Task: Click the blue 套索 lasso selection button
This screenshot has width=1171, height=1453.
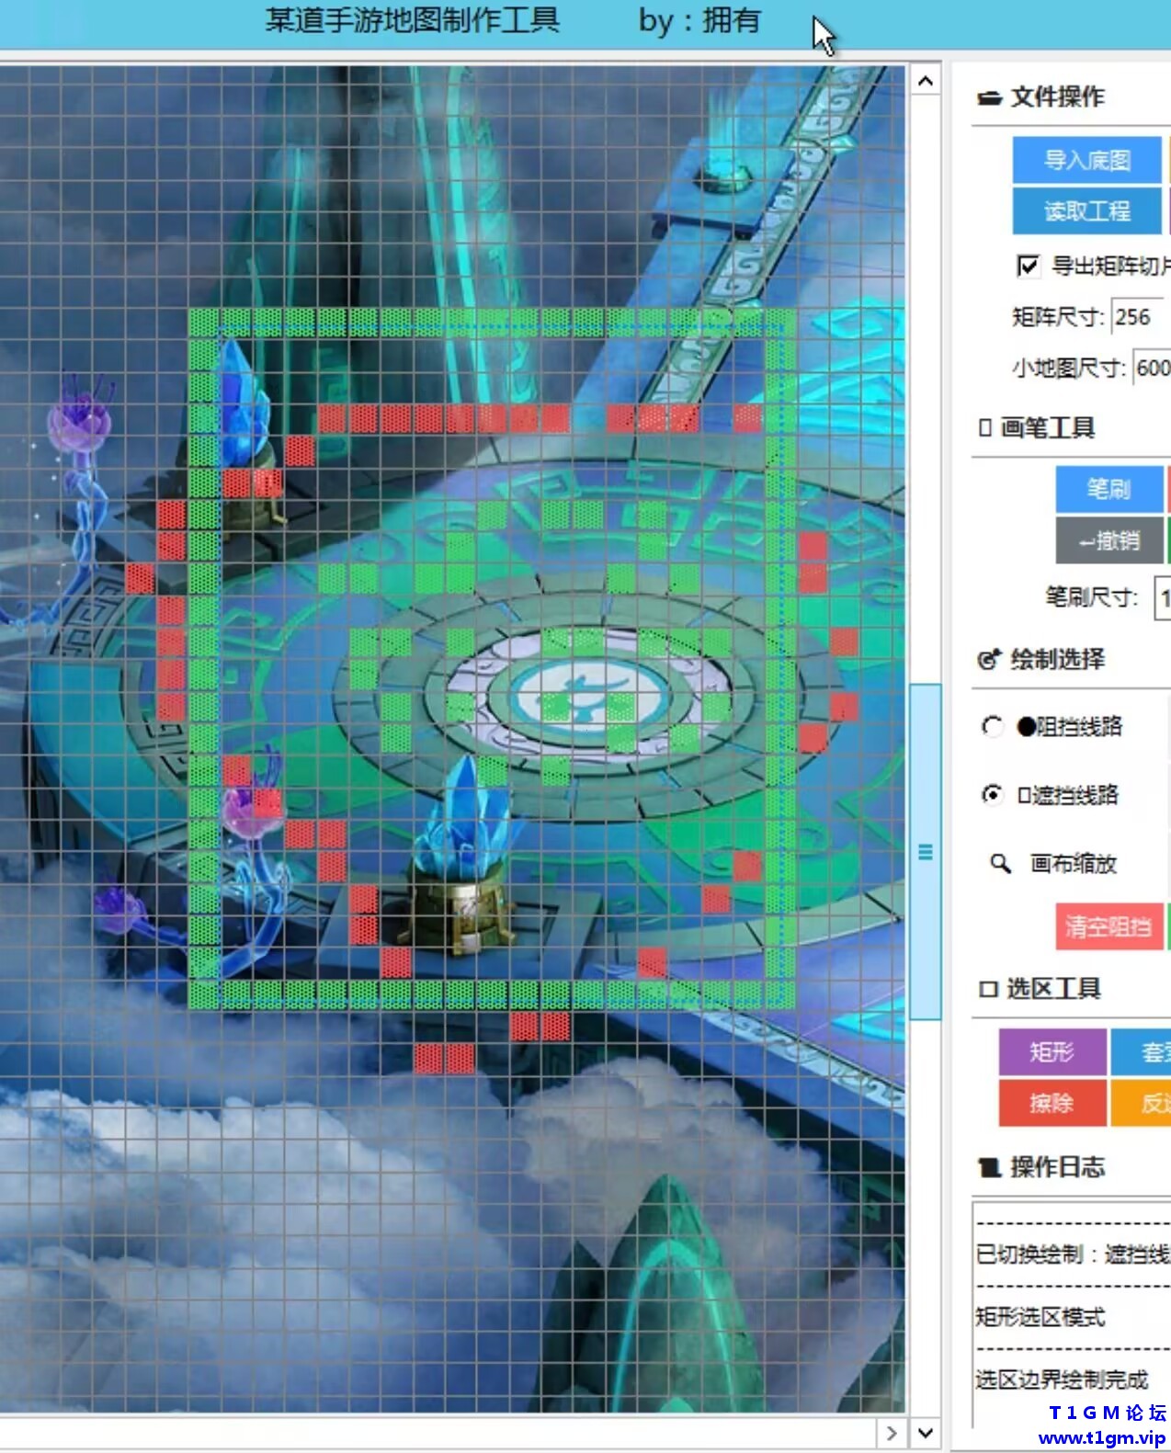Action: (1141, 1051)
